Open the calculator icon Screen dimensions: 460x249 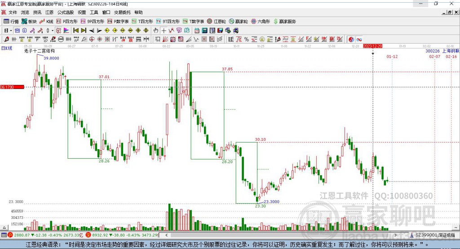tap(204, 31)
